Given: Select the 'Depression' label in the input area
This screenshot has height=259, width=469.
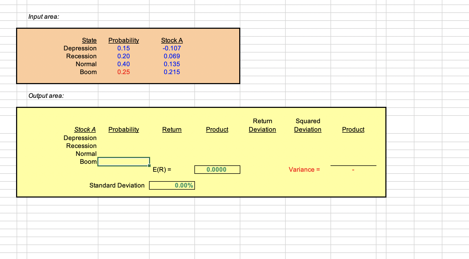Looking at the screenshot, I should [80, 48].
